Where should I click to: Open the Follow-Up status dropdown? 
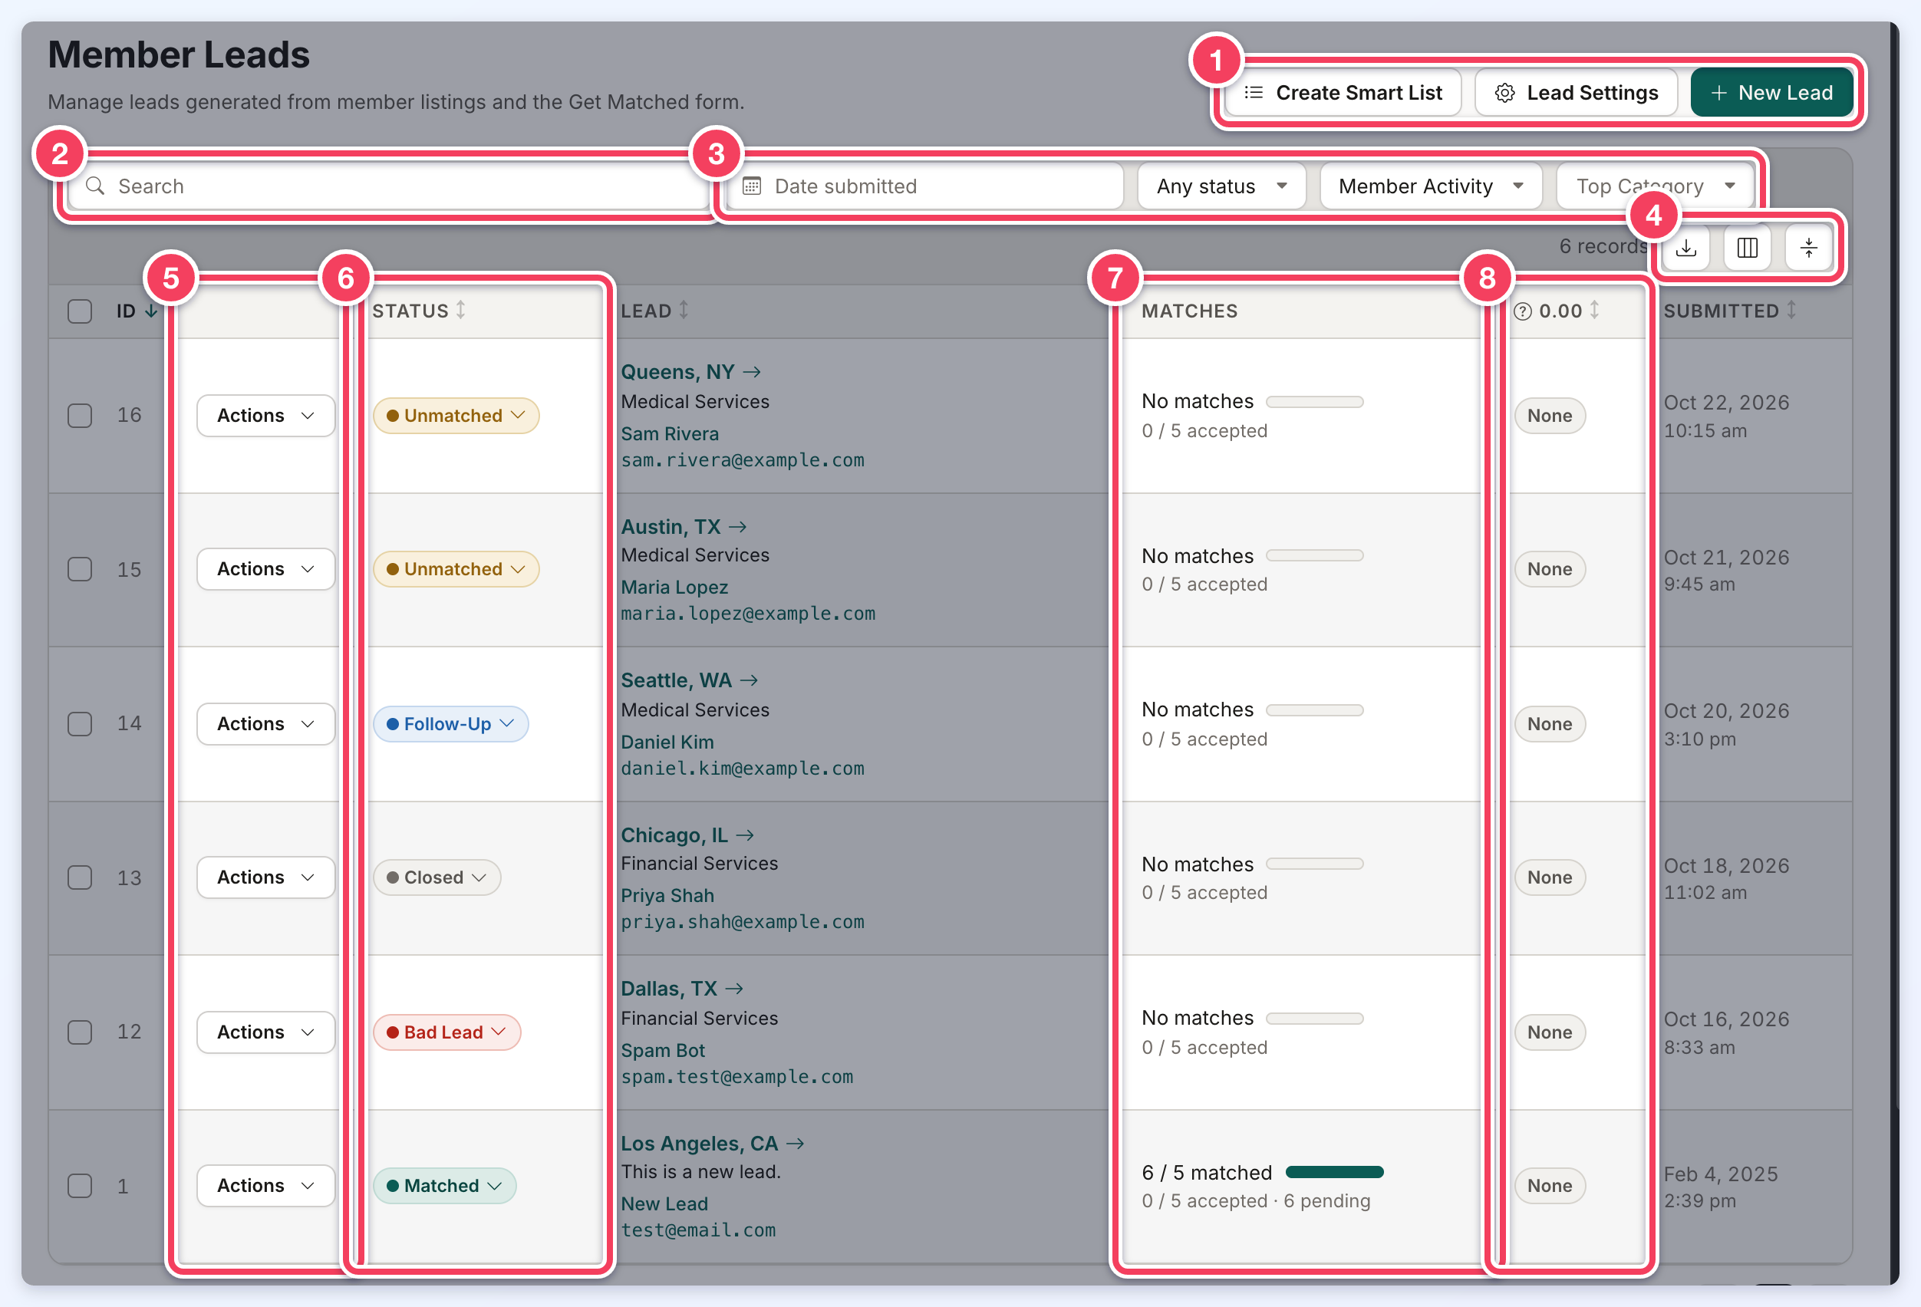[x=450, y=724]
